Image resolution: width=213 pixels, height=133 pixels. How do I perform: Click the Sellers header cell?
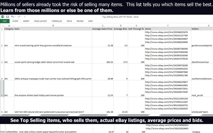click(202, 29)
